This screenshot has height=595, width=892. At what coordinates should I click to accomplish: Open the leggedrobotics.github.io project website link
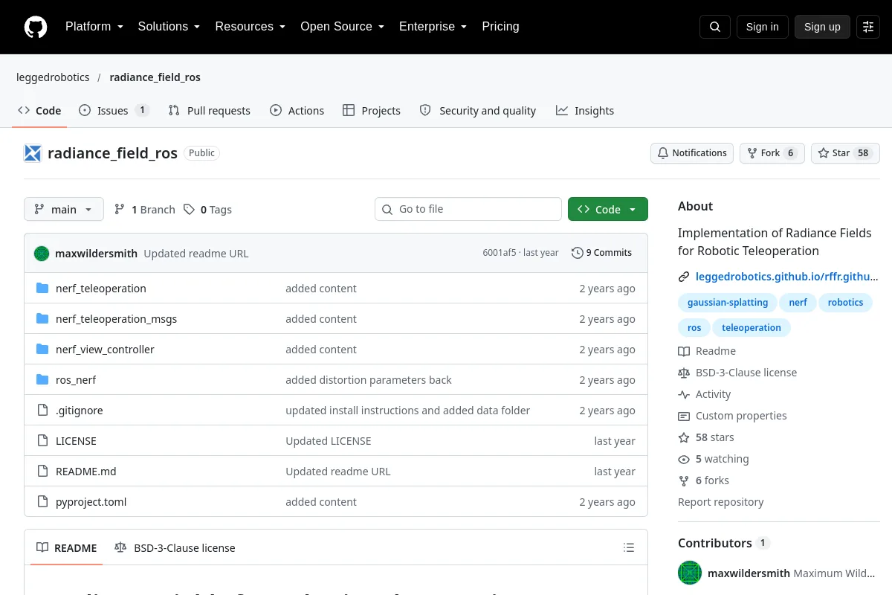point(786,277)
